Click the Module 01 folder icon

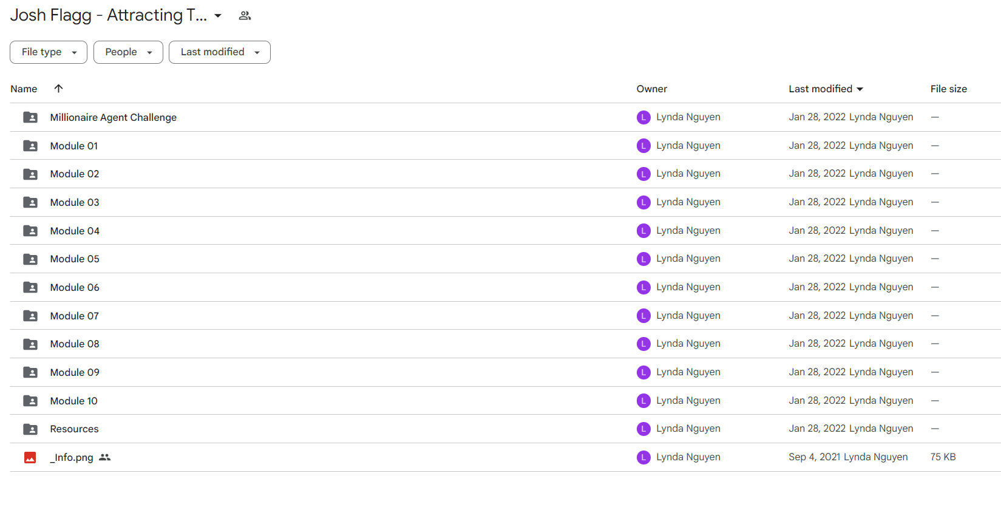[30, 146]
